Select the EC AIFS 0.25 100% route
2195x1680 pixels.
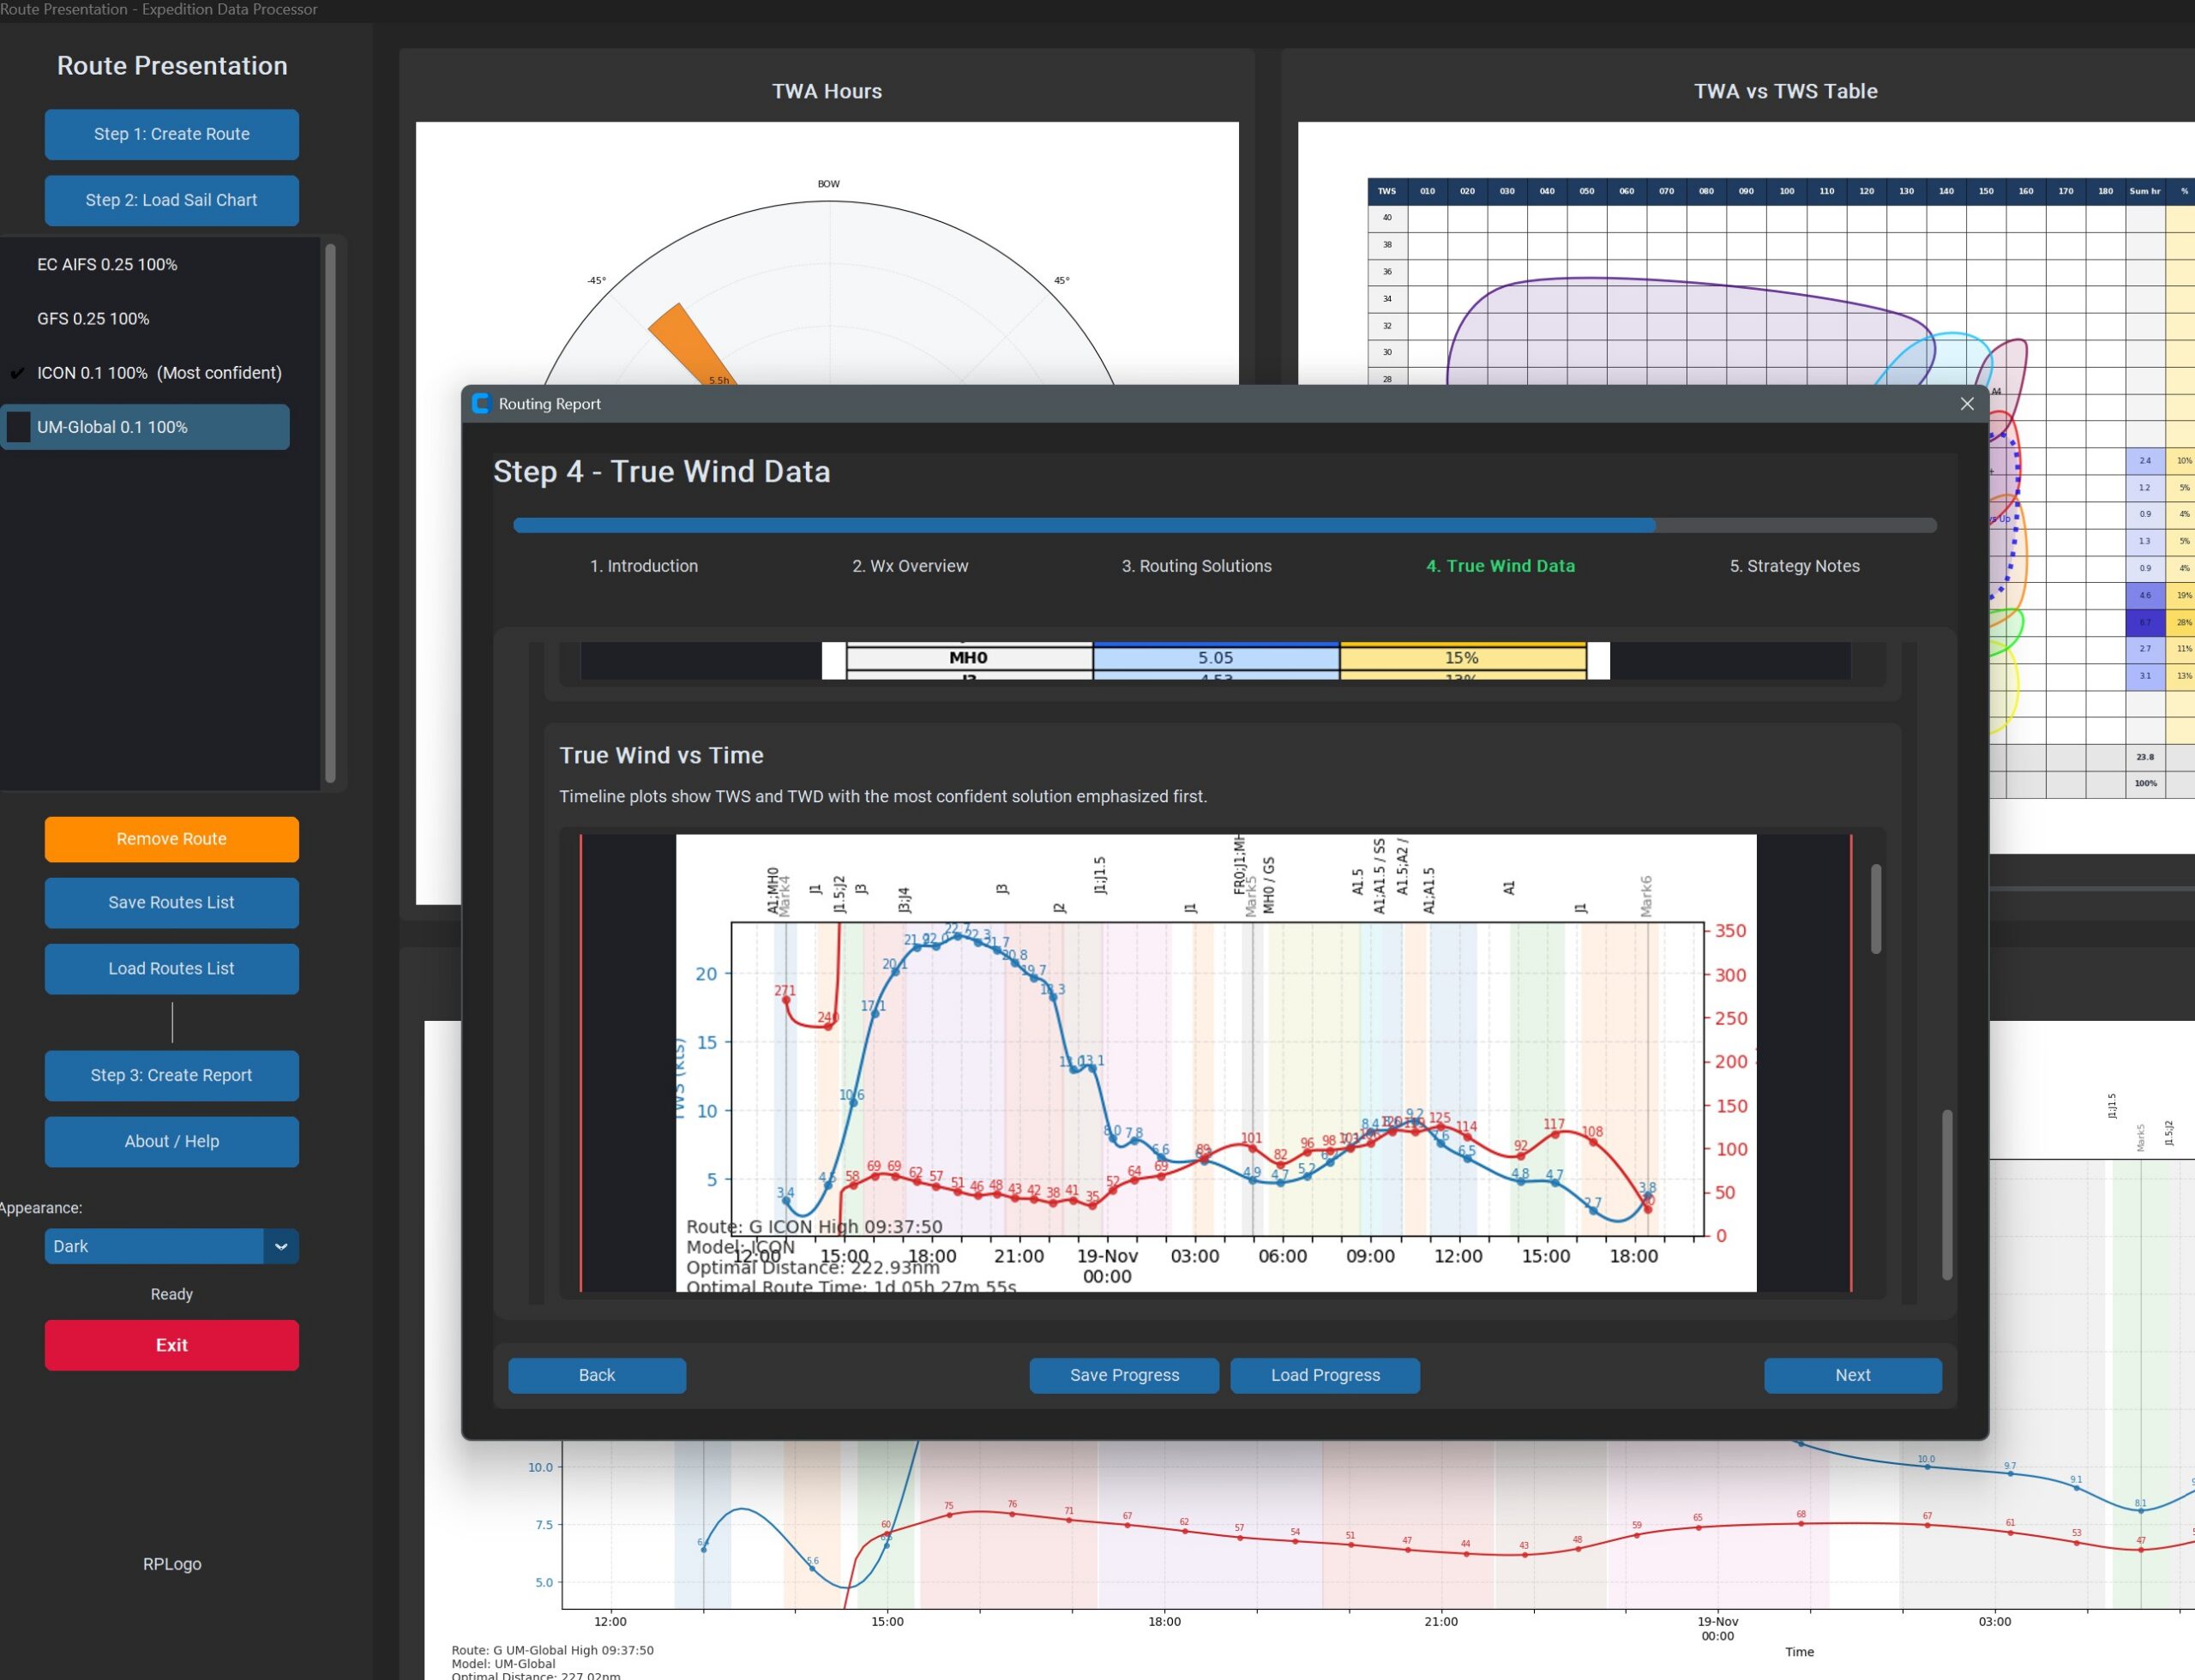coord(107,264)
